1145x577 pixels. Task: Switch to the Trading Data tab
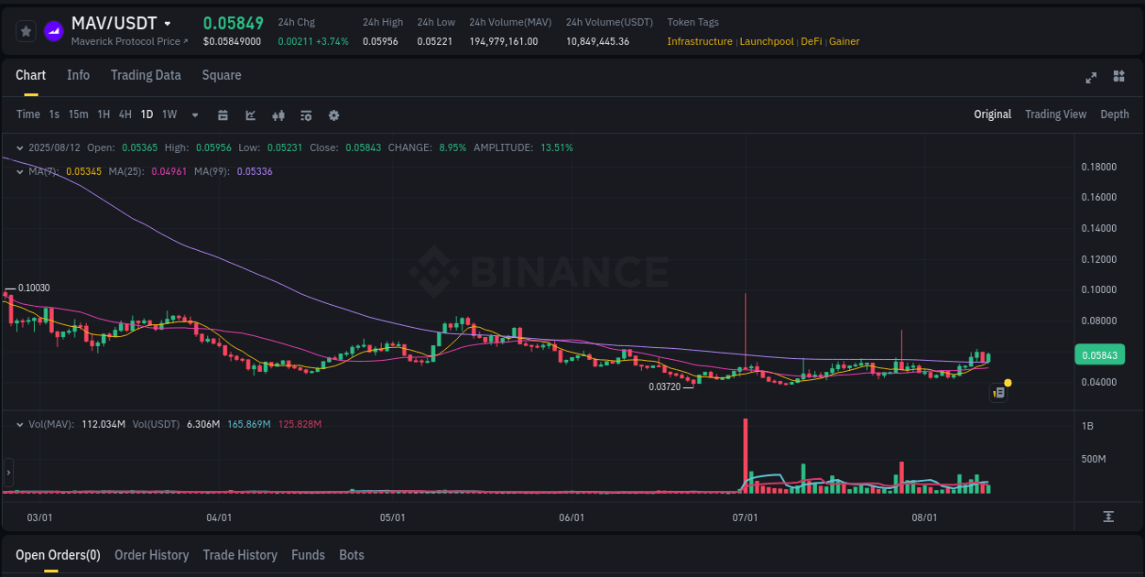(146, 75)
